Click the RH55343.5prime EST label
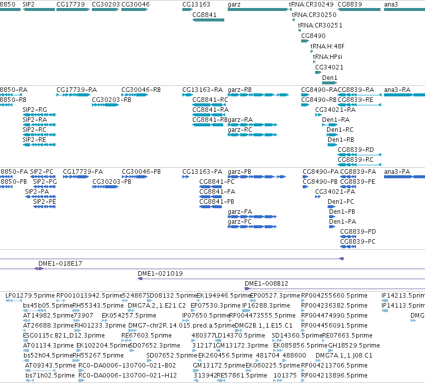Viewport: 425px width, 383px height. point(98,306)
